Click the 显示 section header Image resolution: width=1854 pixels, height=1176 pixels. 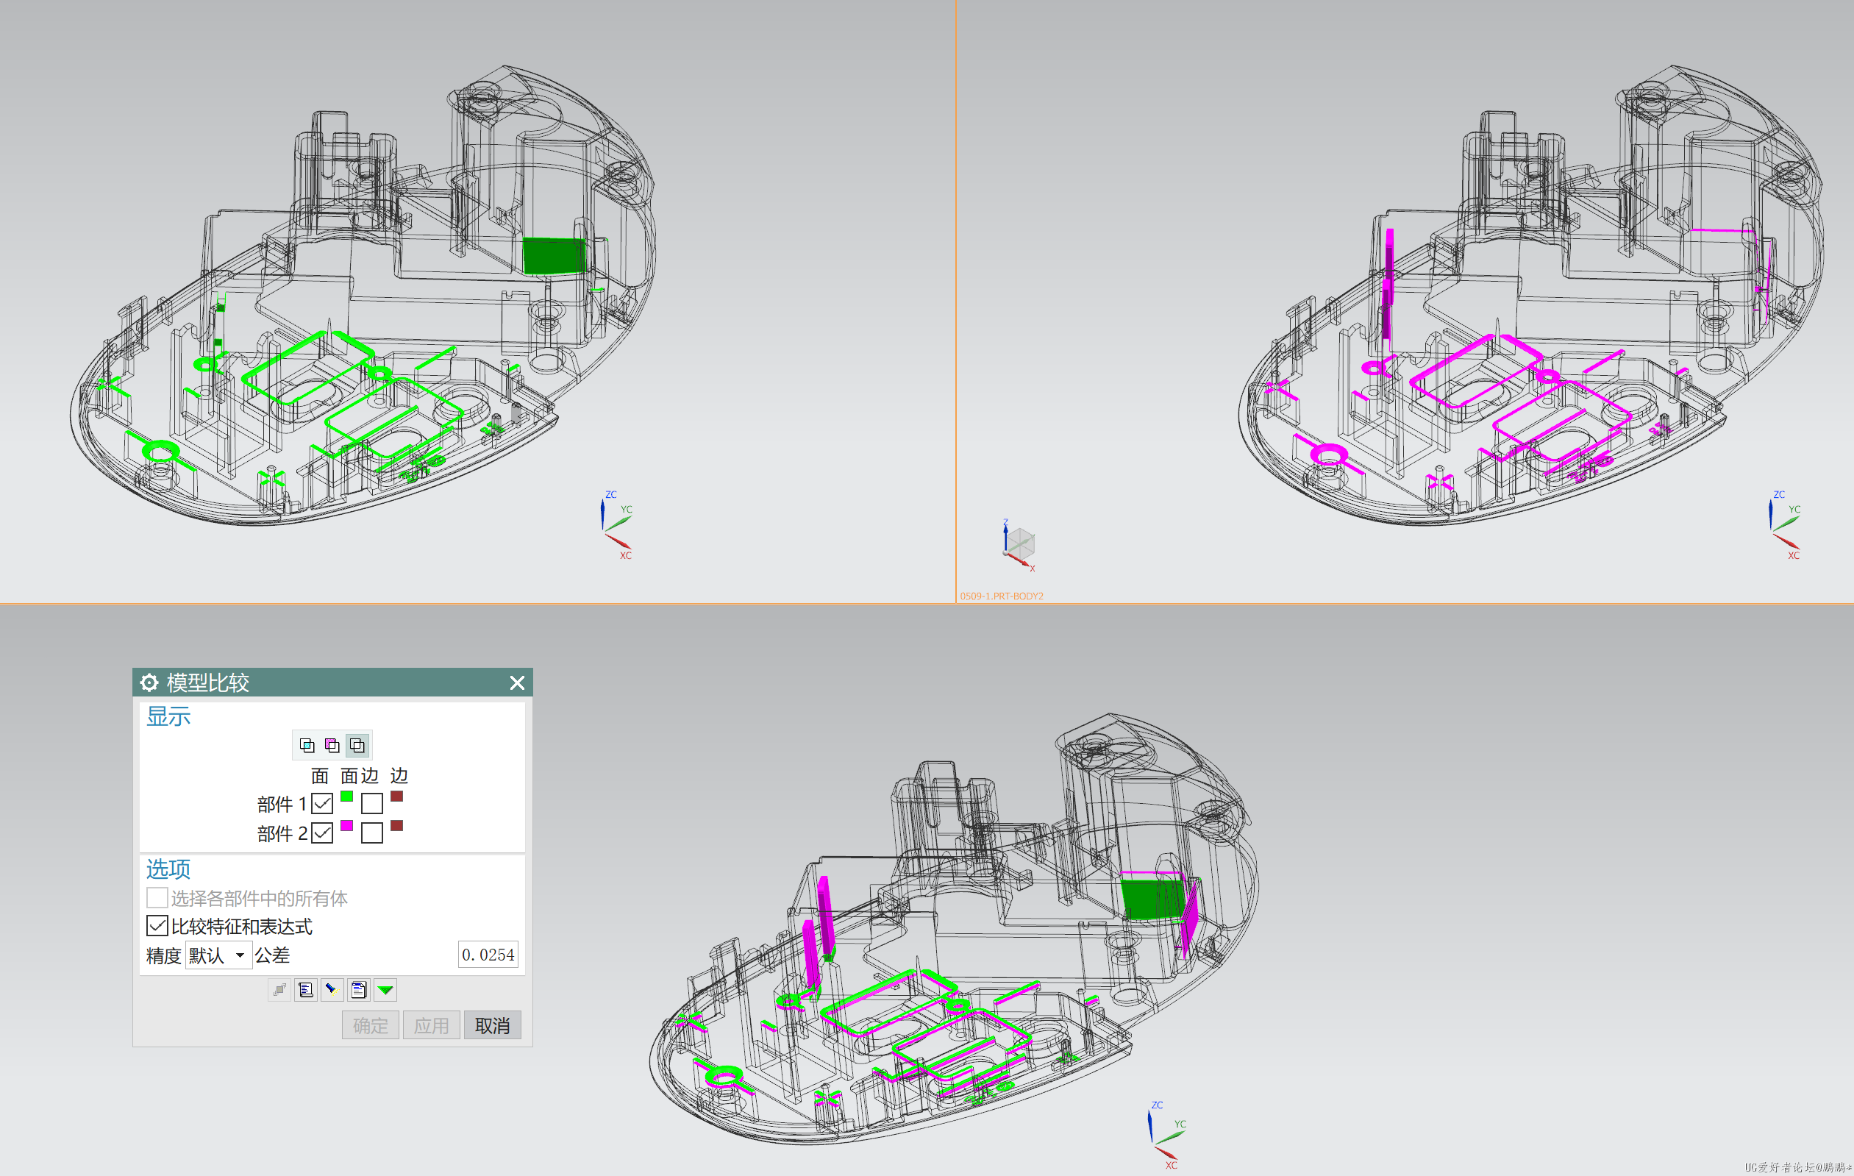pyautogui.click(x=168, y=716)
